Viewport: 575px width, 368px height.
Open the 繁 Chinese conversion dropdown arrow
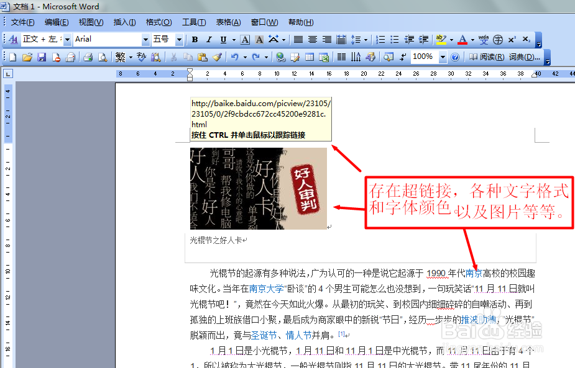[x=131, y=57]
